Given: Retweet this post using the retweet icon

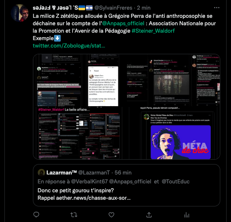Looking at the screenshot, I should coord(74,215).
